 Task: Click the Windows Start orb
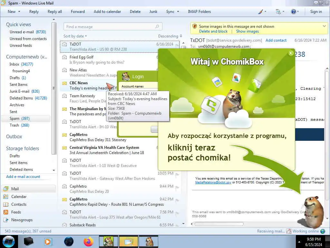tap(9, 242)
